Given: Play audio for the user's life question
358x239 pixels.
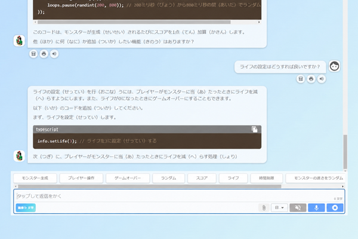Looking at the screenshot, I should click(x=322, y=79).
